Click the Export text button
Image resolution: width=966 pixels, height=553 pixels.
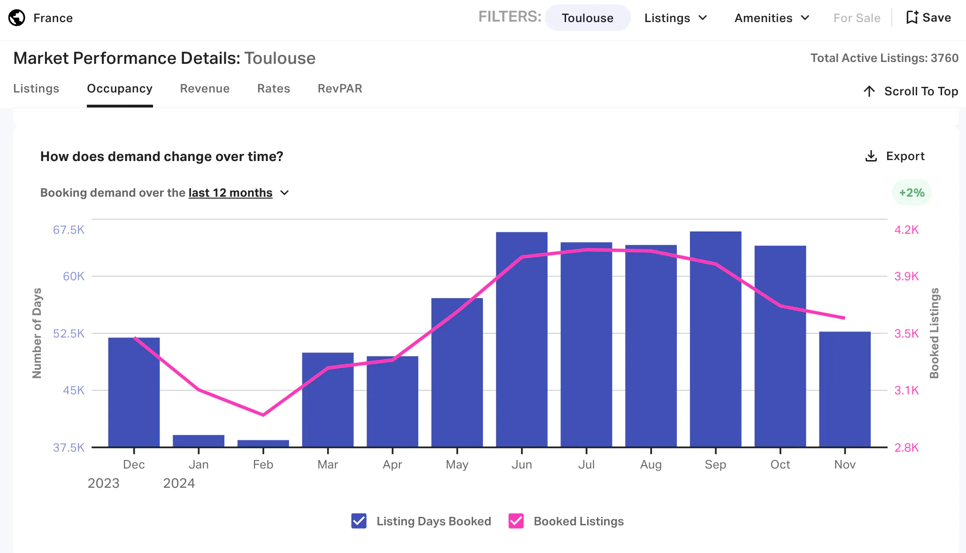point(905,156)
